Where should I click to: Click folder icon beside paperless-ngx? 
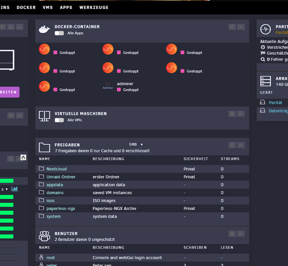(41, 208)
